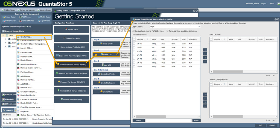Click Step 1 Create Cluster button

[x=106, y=44]
